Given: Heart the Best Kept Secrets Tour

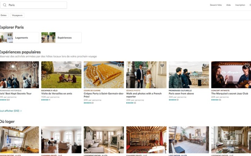Looking at the screenshot, I should [34, 65].
